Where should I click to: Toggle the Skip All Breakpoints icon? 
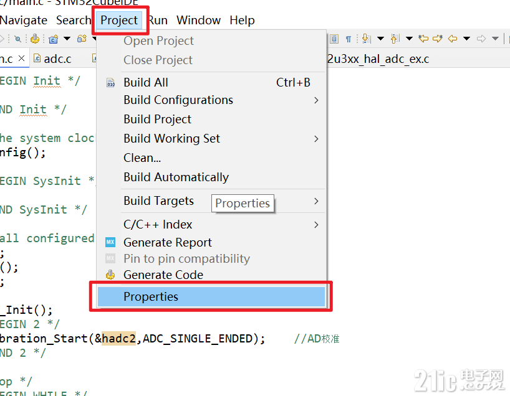pos(18,39)
